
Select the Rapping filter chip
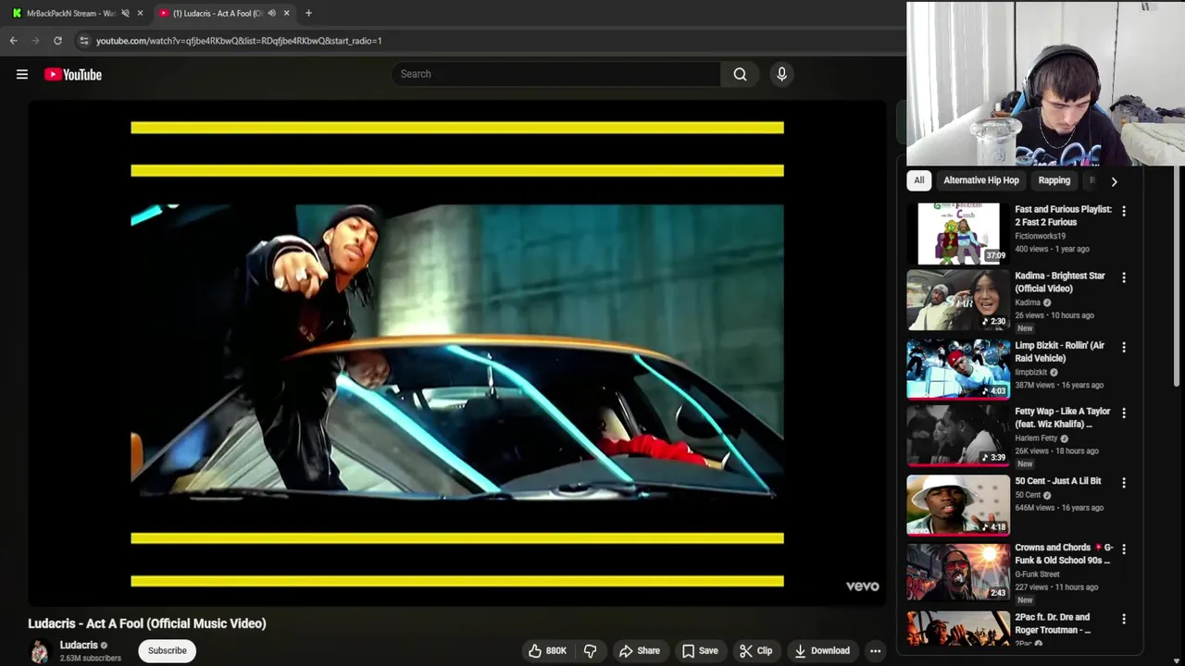(x=1054, y=180)
